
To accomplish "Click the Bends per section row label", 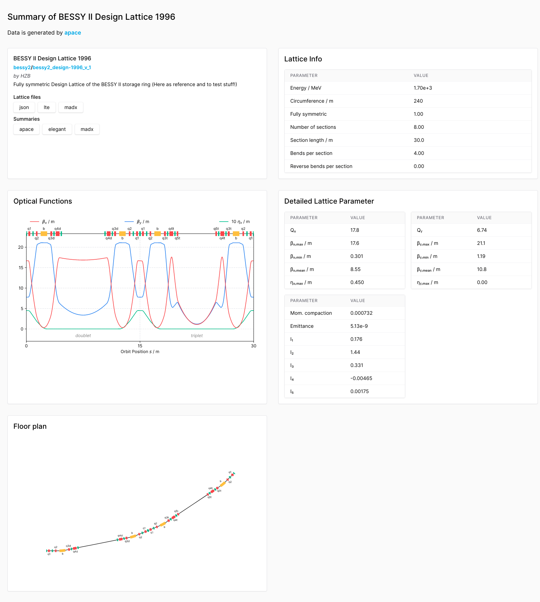I will [311, 153].
